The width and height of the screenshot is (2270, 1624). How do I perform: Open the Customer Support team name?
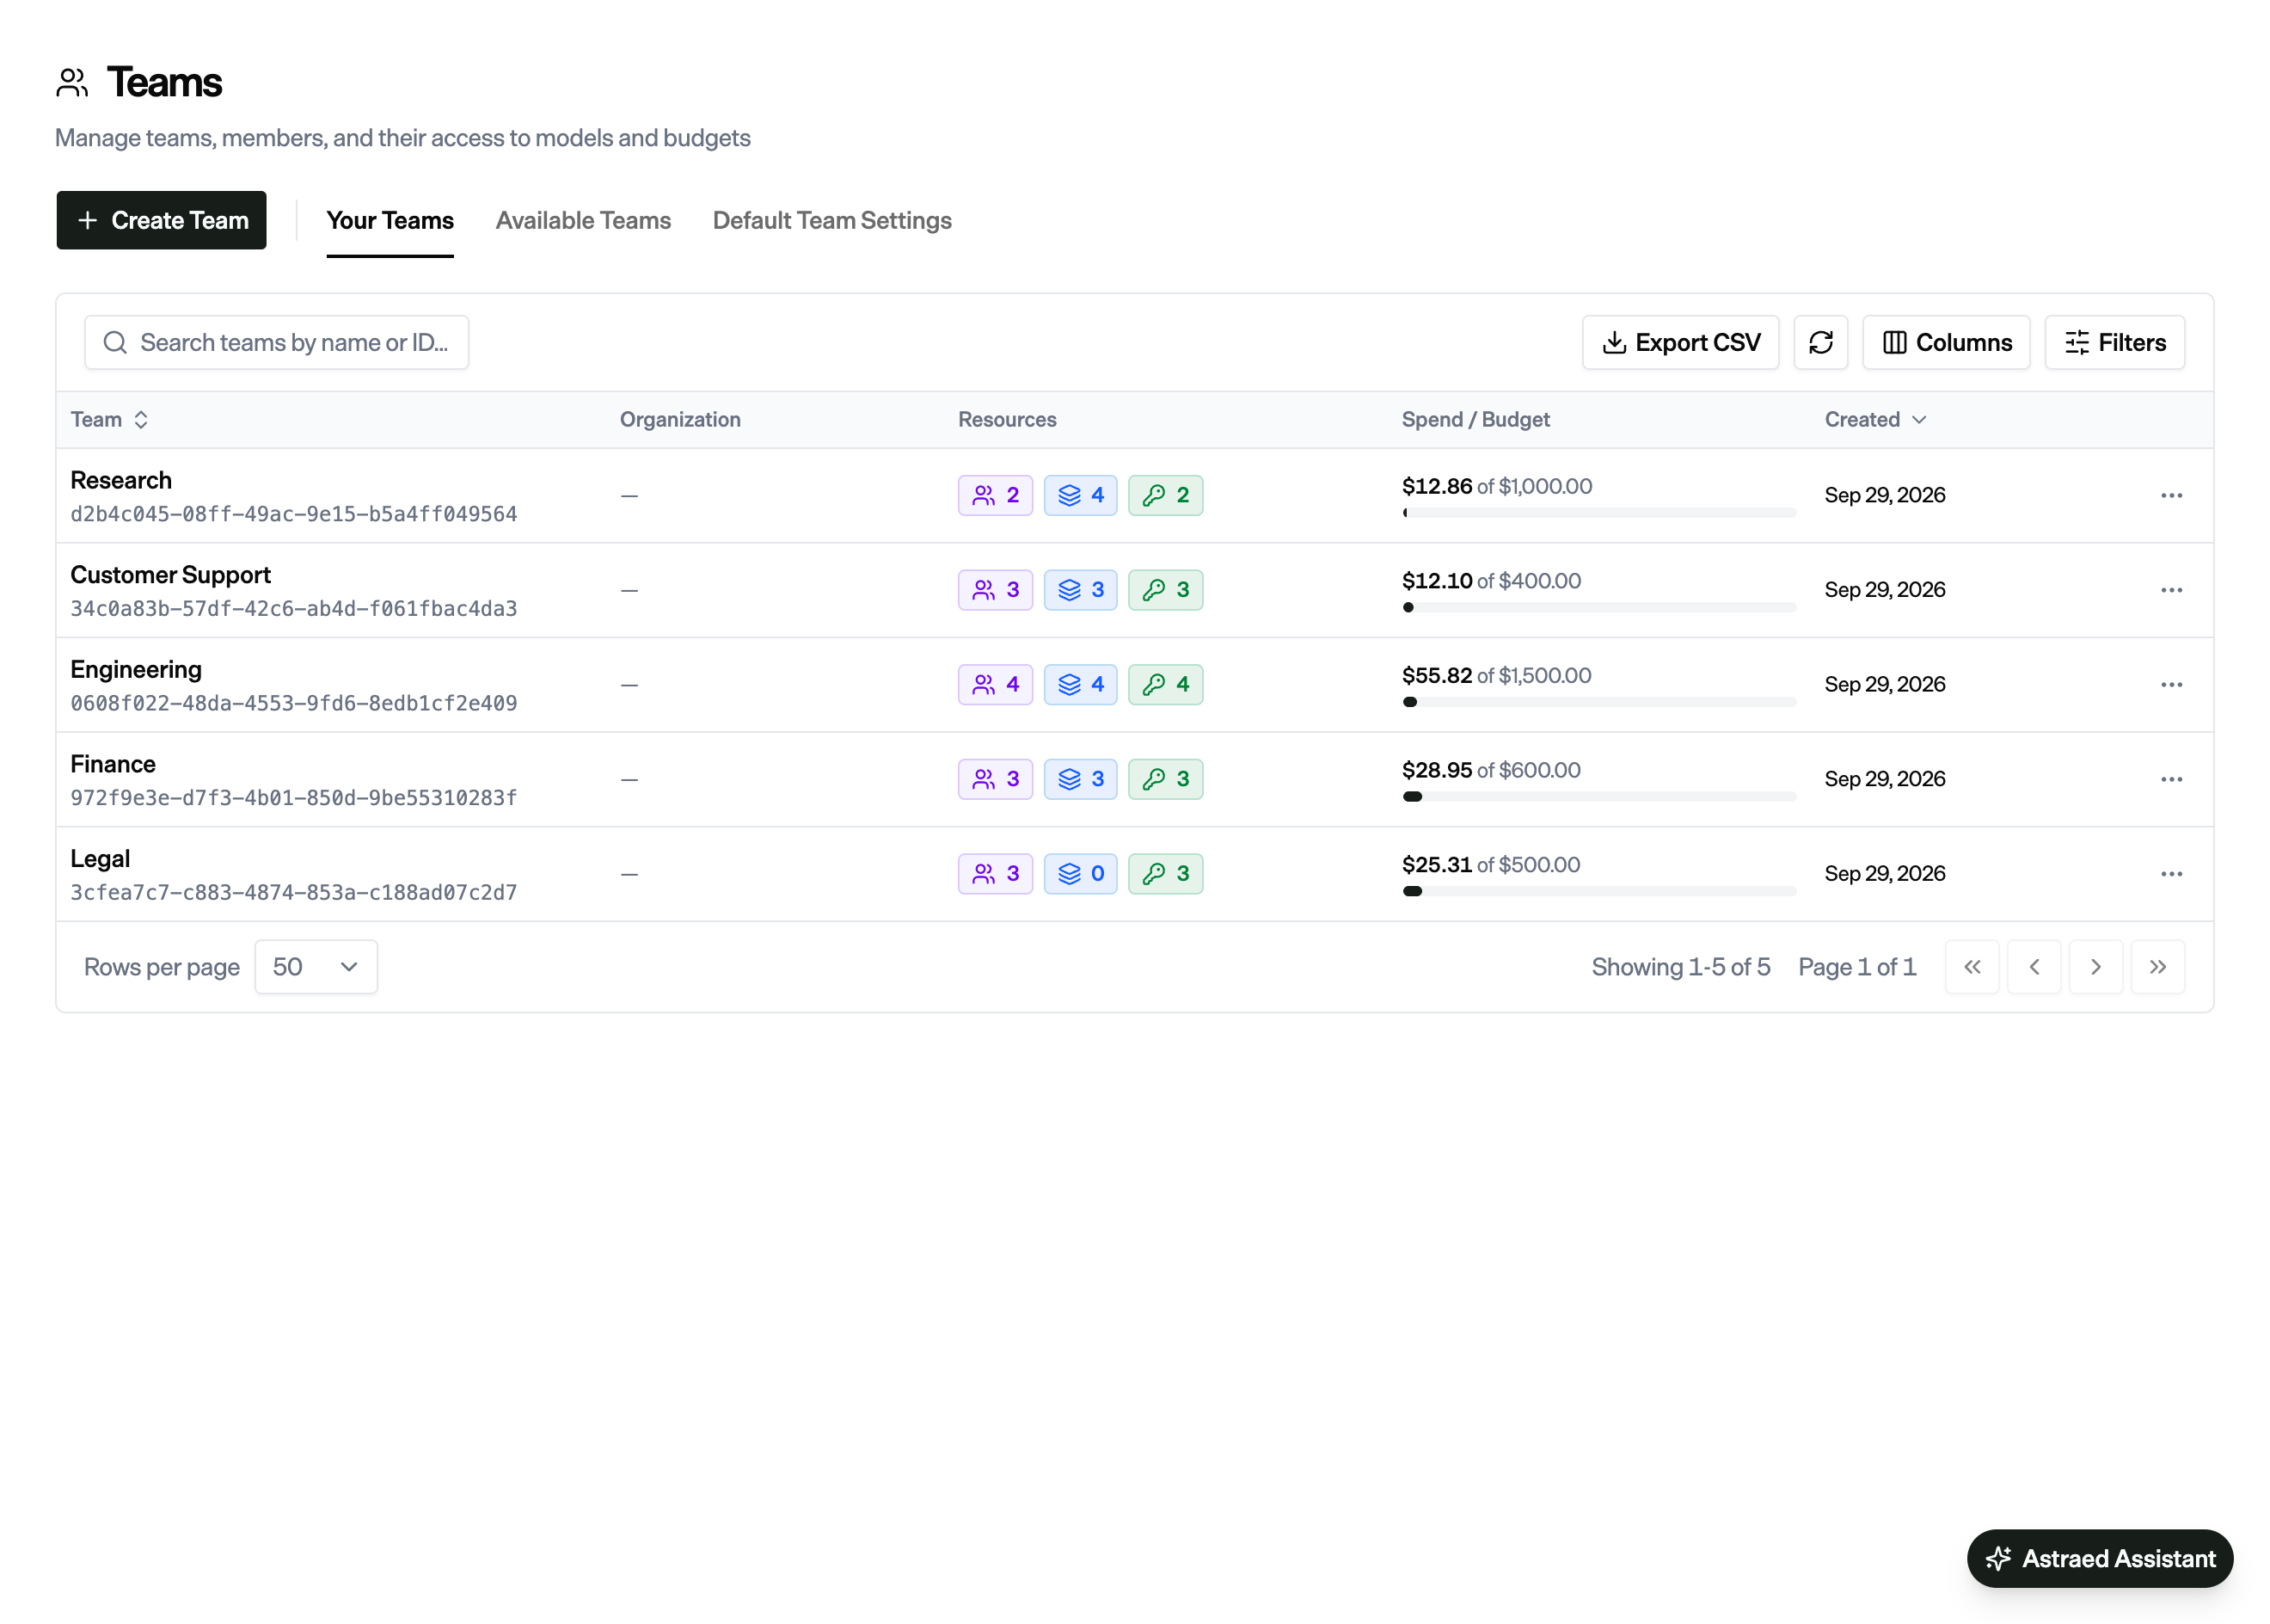click(170, 575)
